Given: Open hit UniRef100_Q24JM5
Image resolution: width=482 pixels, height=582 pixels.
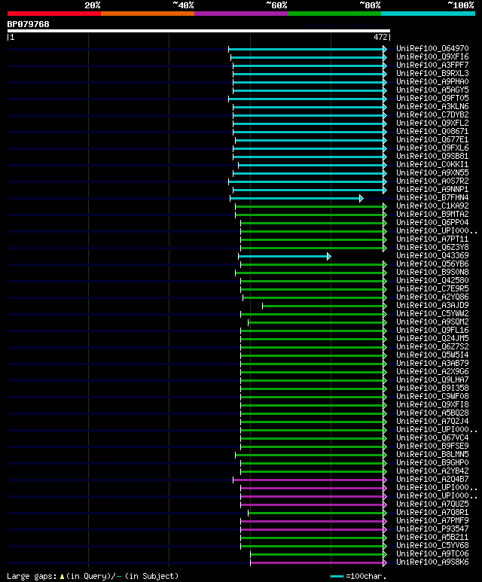Looking at the screenshot, I should point(432,339).
